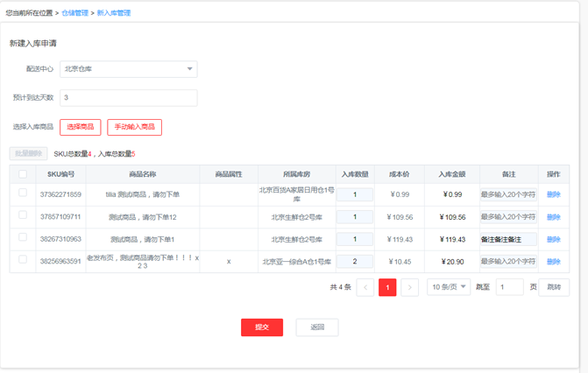Open the 配送中心 北京仓库 dropdown
The image size is (588, 373).
(128, 68)
